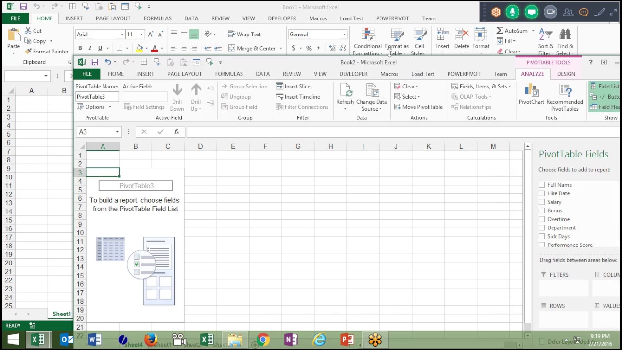
Task: Switch to the DESIGN tab in Book2
Action: coord(566,74)
